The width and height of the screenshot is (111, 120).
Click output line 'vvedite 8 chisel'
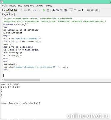pos(10,84)
